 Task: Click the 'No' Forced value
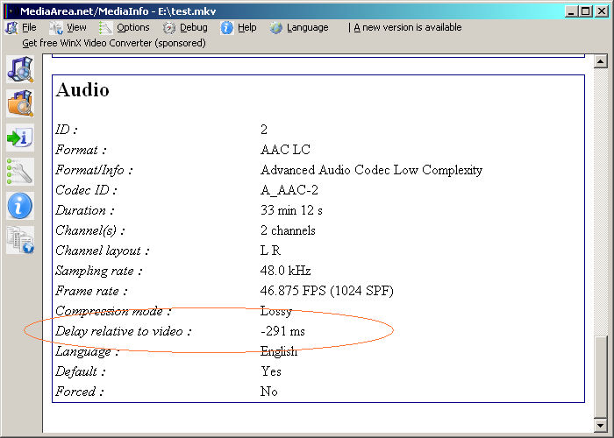(269, 392)
